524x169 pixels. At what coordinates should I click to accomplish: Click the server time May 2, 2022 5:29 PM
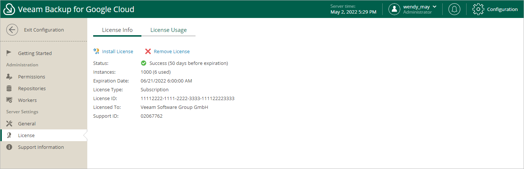pos(354,12)
